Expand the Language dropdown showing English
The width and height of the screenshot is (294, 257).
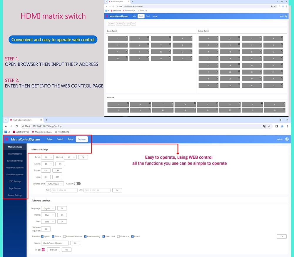[48, 208]
